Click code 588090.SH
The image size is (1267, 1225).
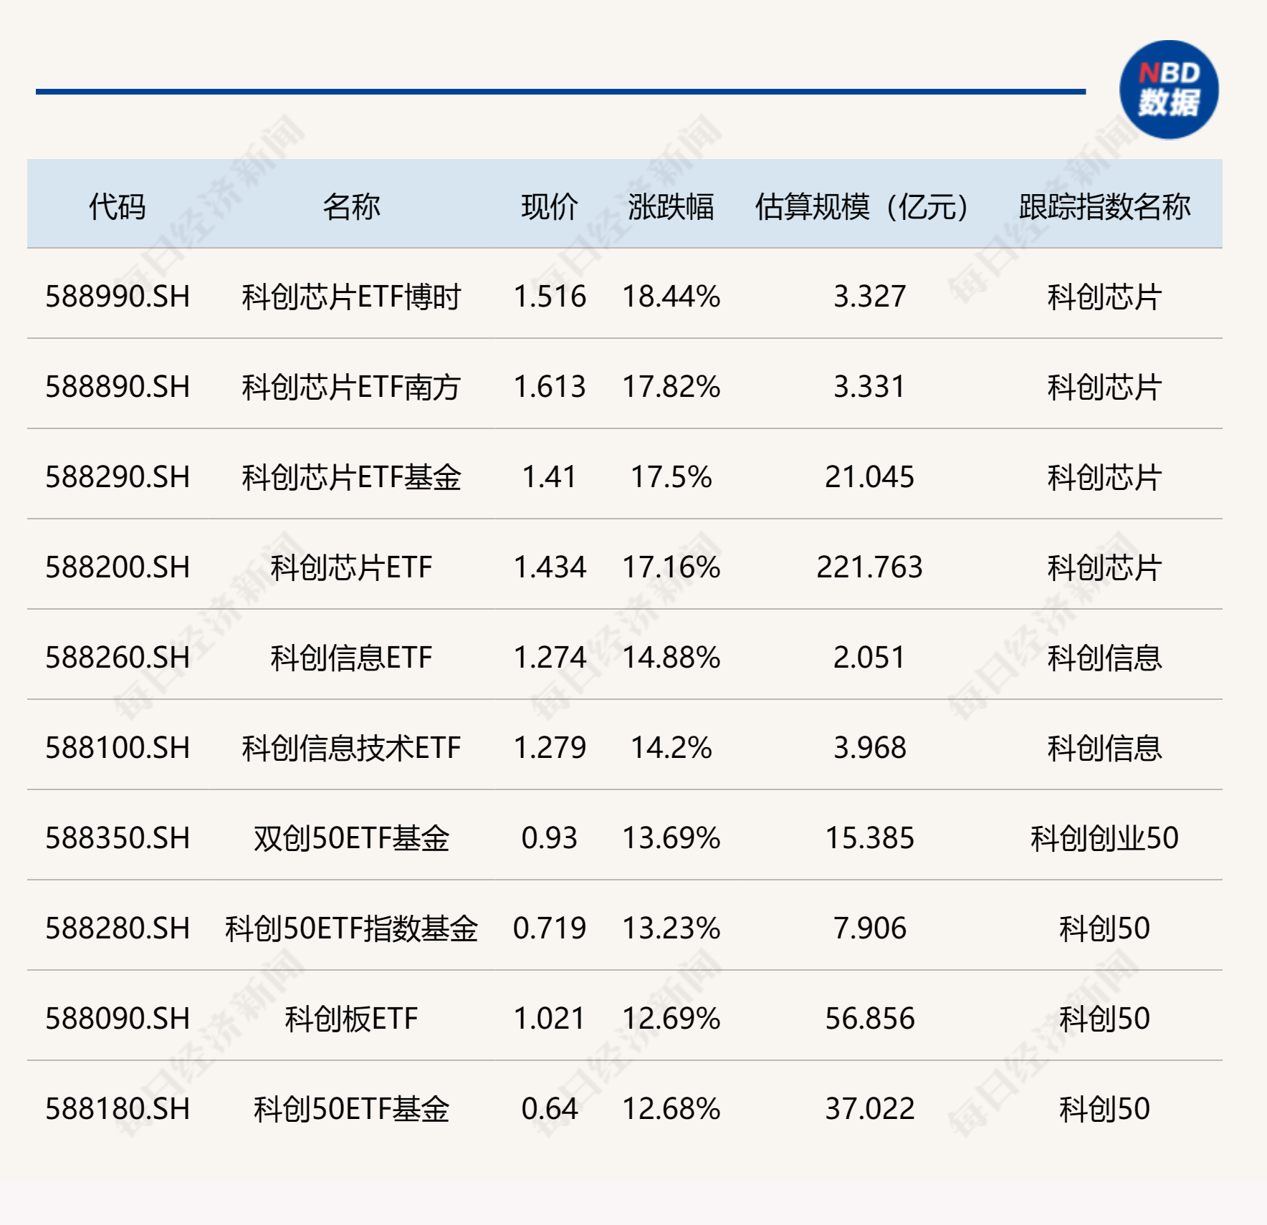pos(118,1019)
